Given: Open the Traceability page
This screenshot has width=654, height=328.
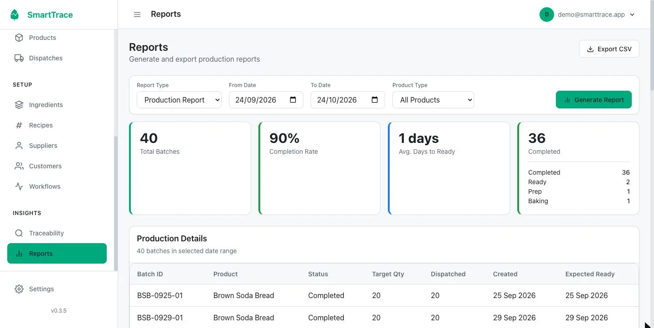Looking at the screenshot, I should pyautogui.click(x=57, y=233).
